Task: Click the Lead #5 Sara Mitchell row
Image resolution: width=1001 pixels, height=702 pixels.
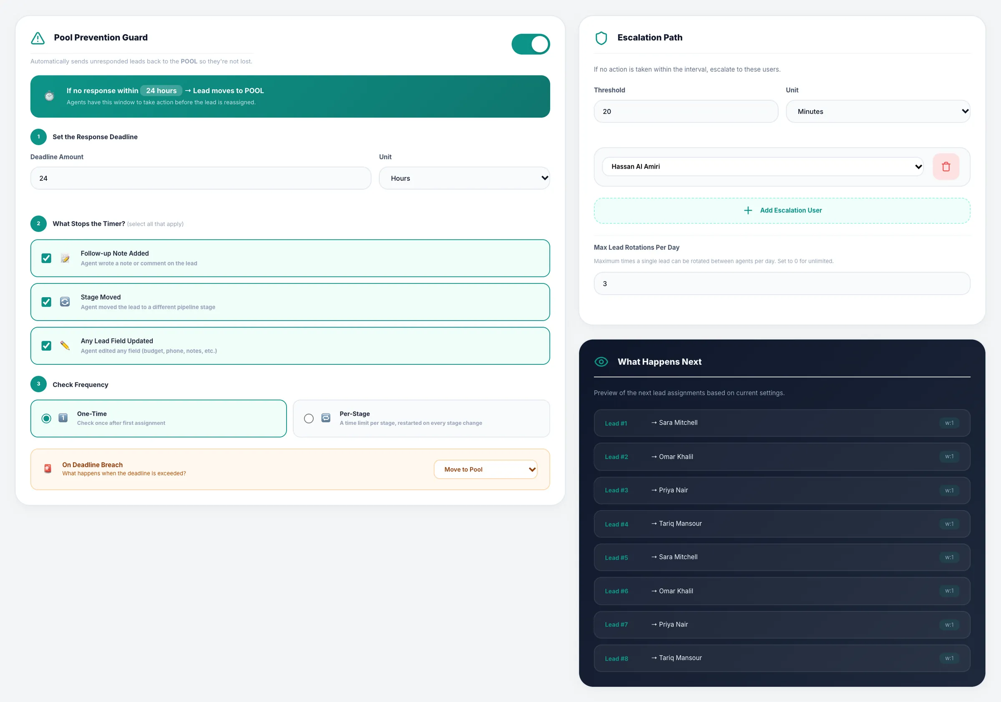Action: point(782,557)
